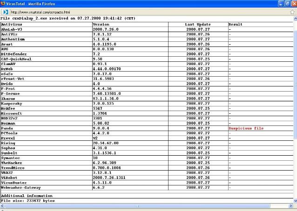Select the 'F-Secure' antivirus cell
The width and height of the screenshot is (297, 211).
(47, 93)
